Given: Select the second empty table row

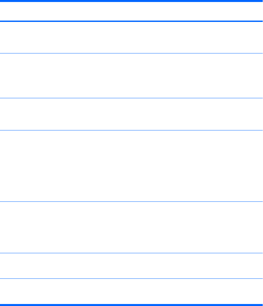Looking at the screenshot, I should [x=131, y=76].
